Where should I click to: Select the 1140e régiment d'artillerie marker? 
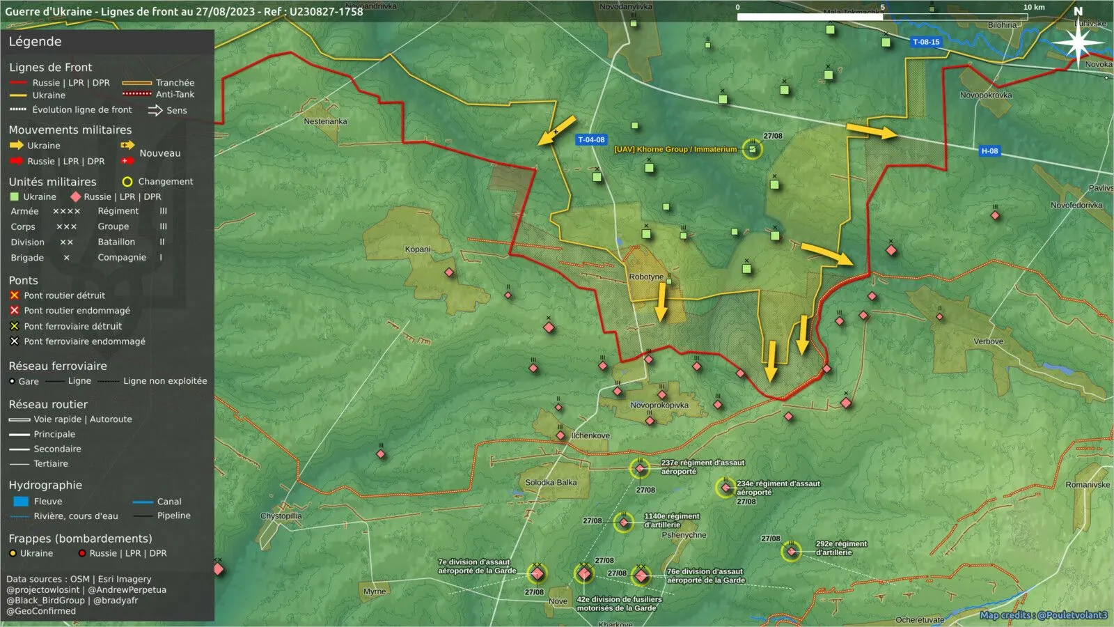(x=624, y=522)
